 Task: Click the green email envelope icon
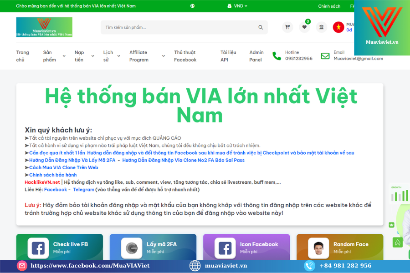(325, 56)
